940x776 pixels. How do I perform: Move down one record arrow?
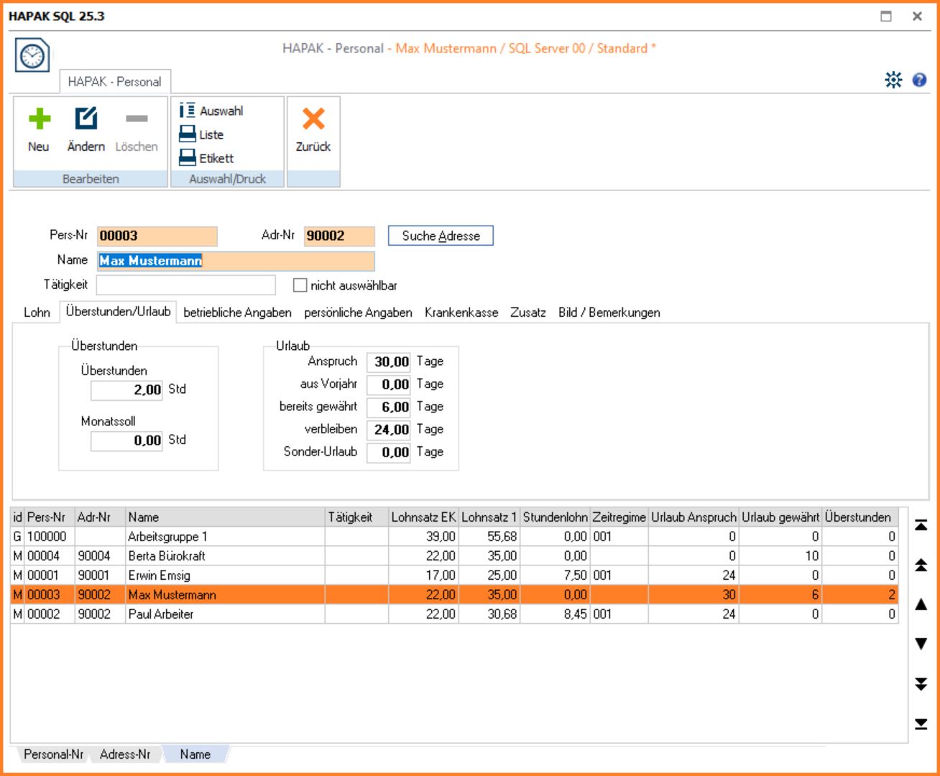(921, 644)
